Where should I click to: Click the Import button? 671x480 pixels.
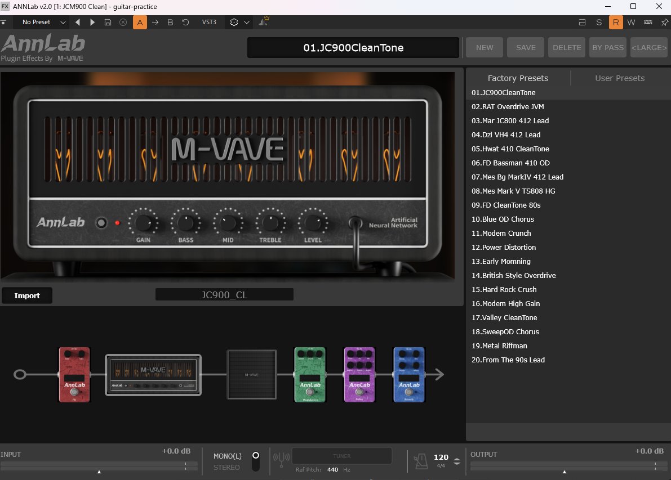point(27,295)
